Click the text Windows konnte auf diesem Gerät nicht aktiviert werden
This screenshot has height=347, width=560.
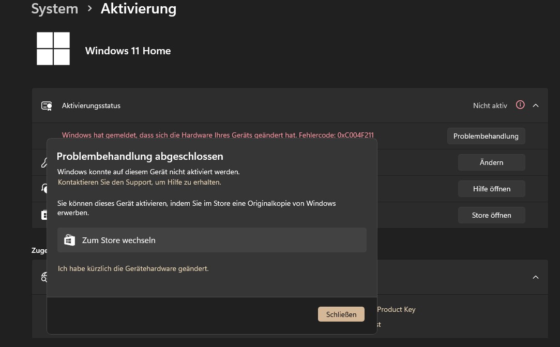[148, 172]
